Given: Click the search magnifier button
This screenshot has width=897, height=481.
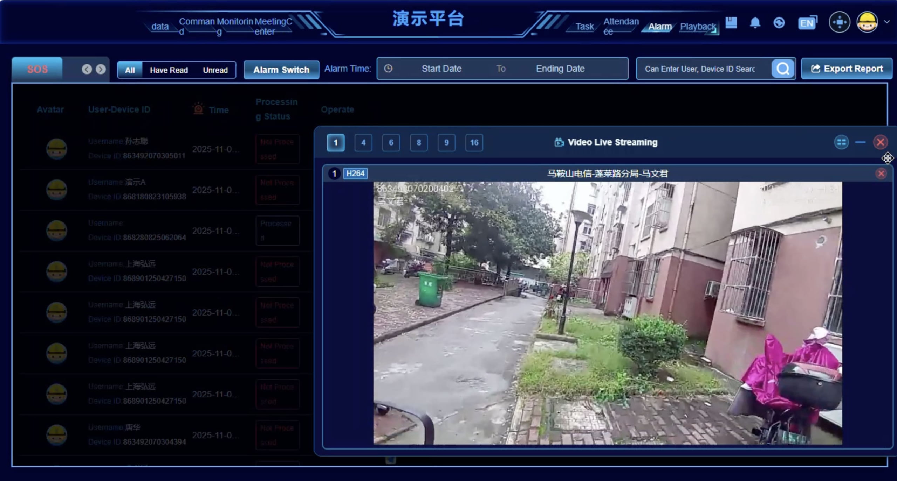Looking at the screenshot, I should (x=783, y=69).
